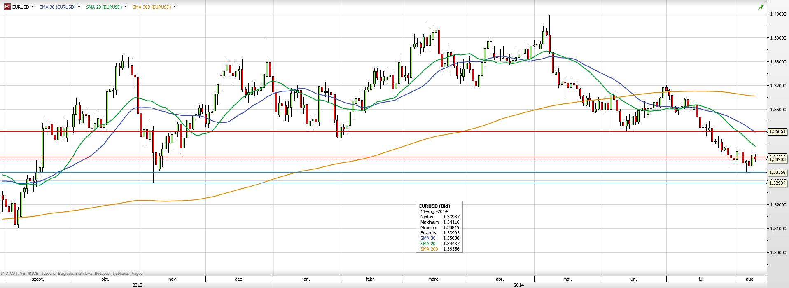This screenshot has height=288, width=789.
Task: Click the green SMA 20 (EURUSD) label
Action: [x=104, y=7]
